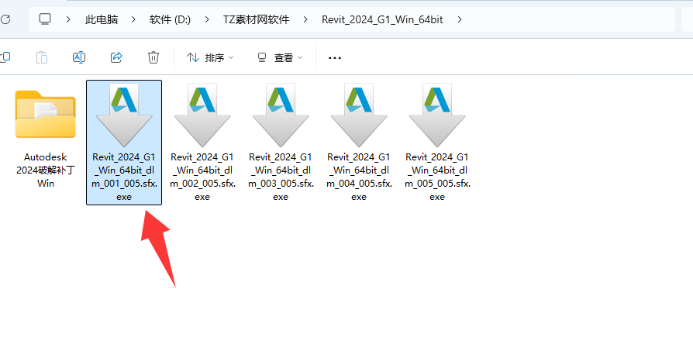693x344 pixels.
Task: Click the Autodesk 2024破解补丁 Win folder name
Action: coord(46,170)
